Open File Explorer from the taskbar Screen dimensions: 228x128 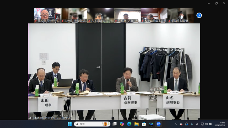136,124
